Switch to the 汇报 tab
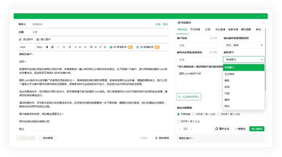 coord(208,29)
